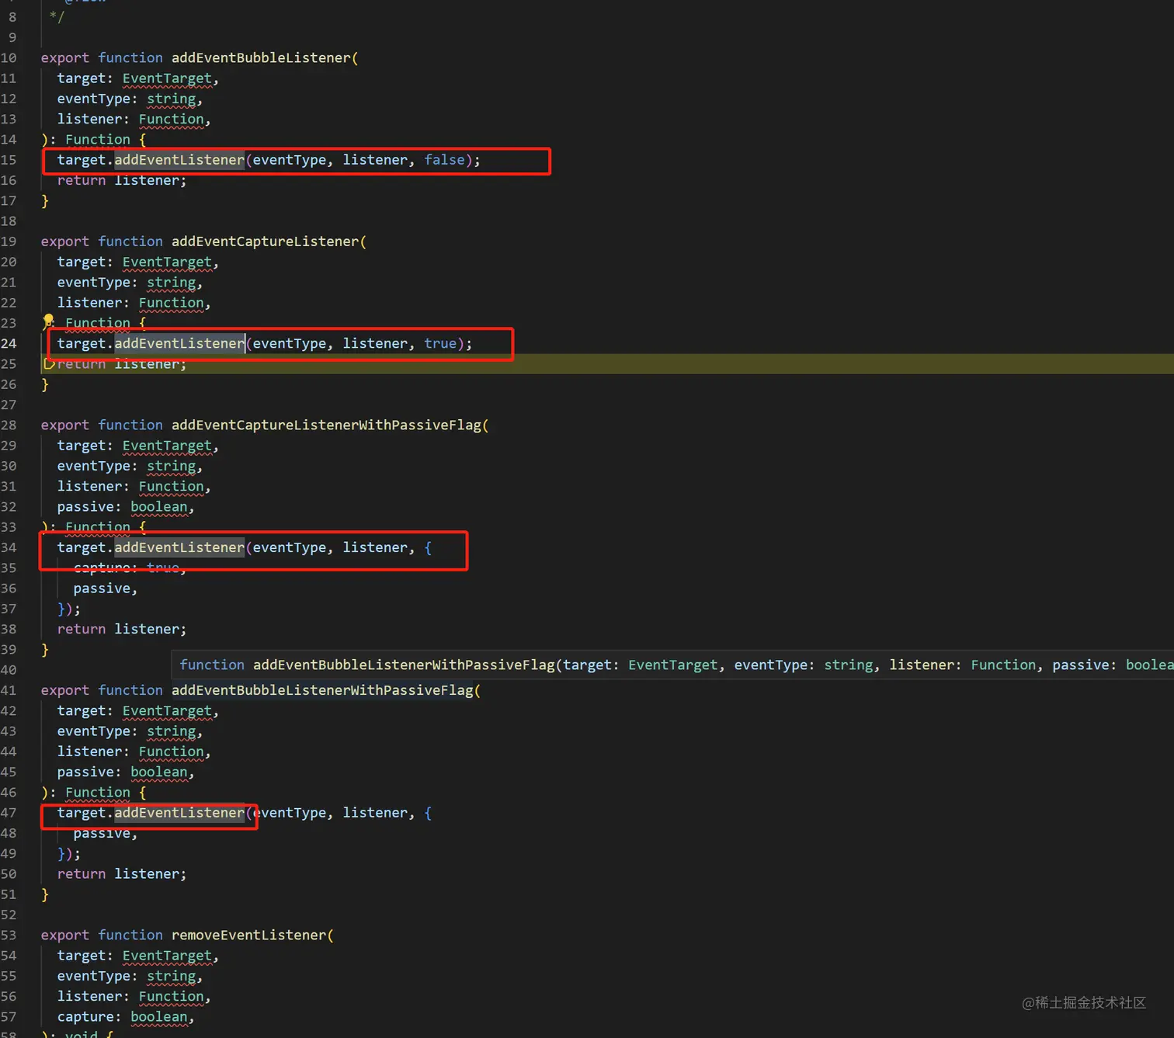This screenshot has width=1174, height=1038.
Task: Click the debug execution pointer arrow on line 25
Action: coord(49,363)
